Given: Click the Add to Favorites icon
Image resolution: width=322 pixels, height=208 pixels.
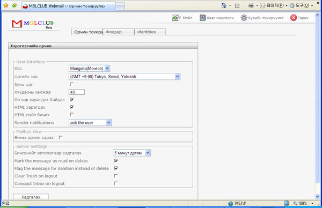Looking at the screenshot, I should [14, 5].
